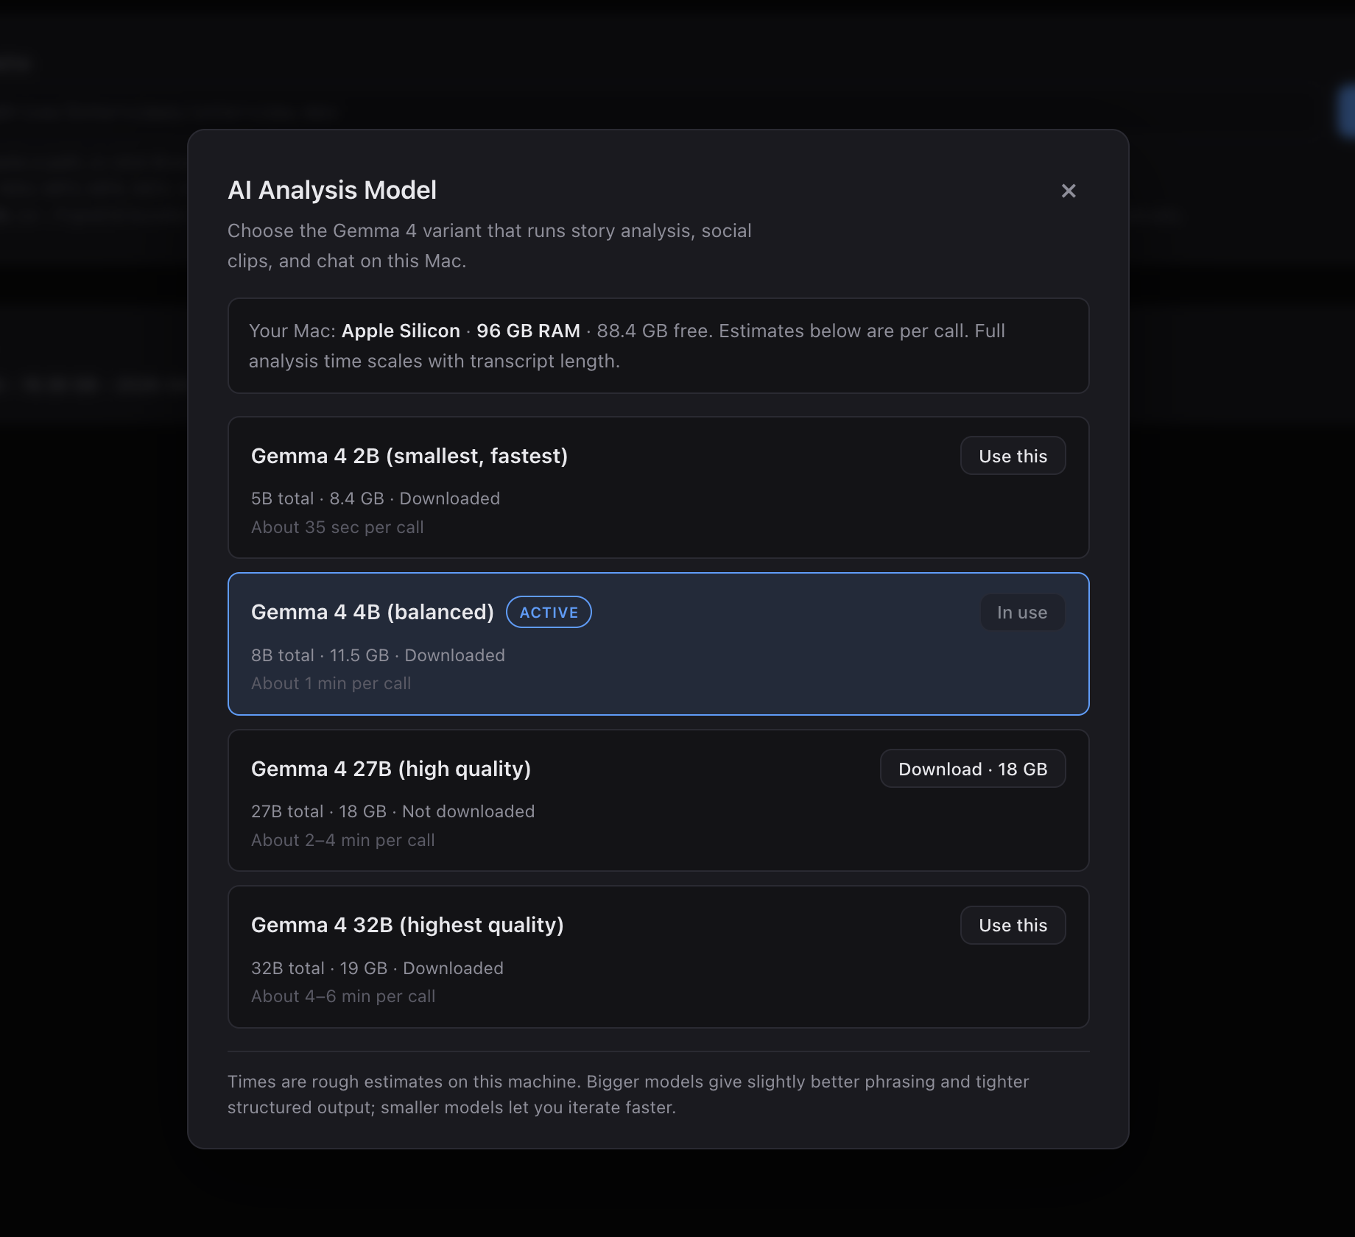Viewport: 1355px width, 1237px height.
Task: Click 'About 2–4 min per call' text
Action: click(x=343, y=840)
